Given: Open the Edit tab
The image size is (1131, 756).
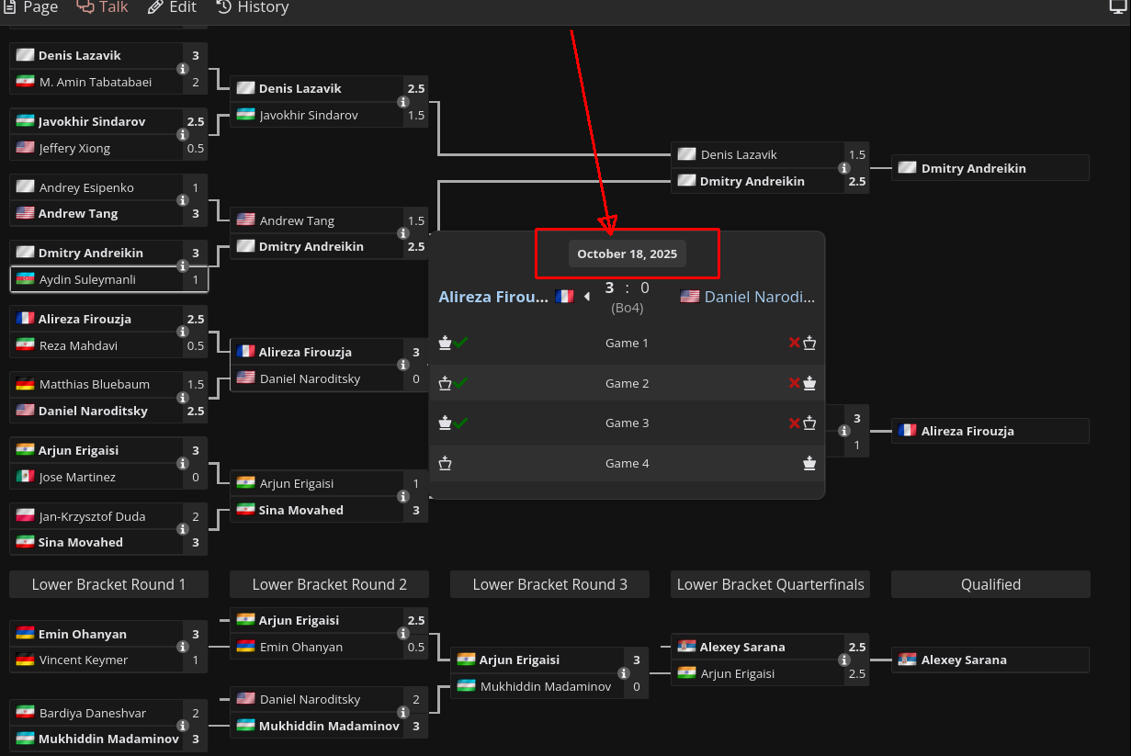Looking at the screenshot, I should pyautogui.click(x=172, y=7).
